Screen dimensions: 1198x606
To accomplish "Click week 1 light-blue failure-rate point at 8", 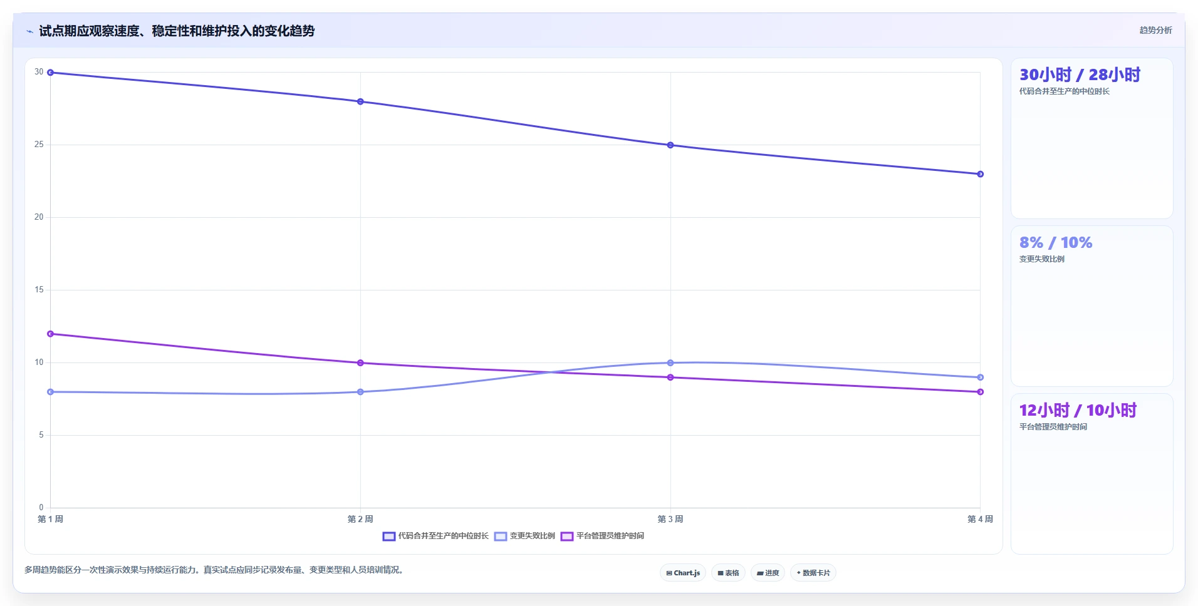I will [51, 392].
